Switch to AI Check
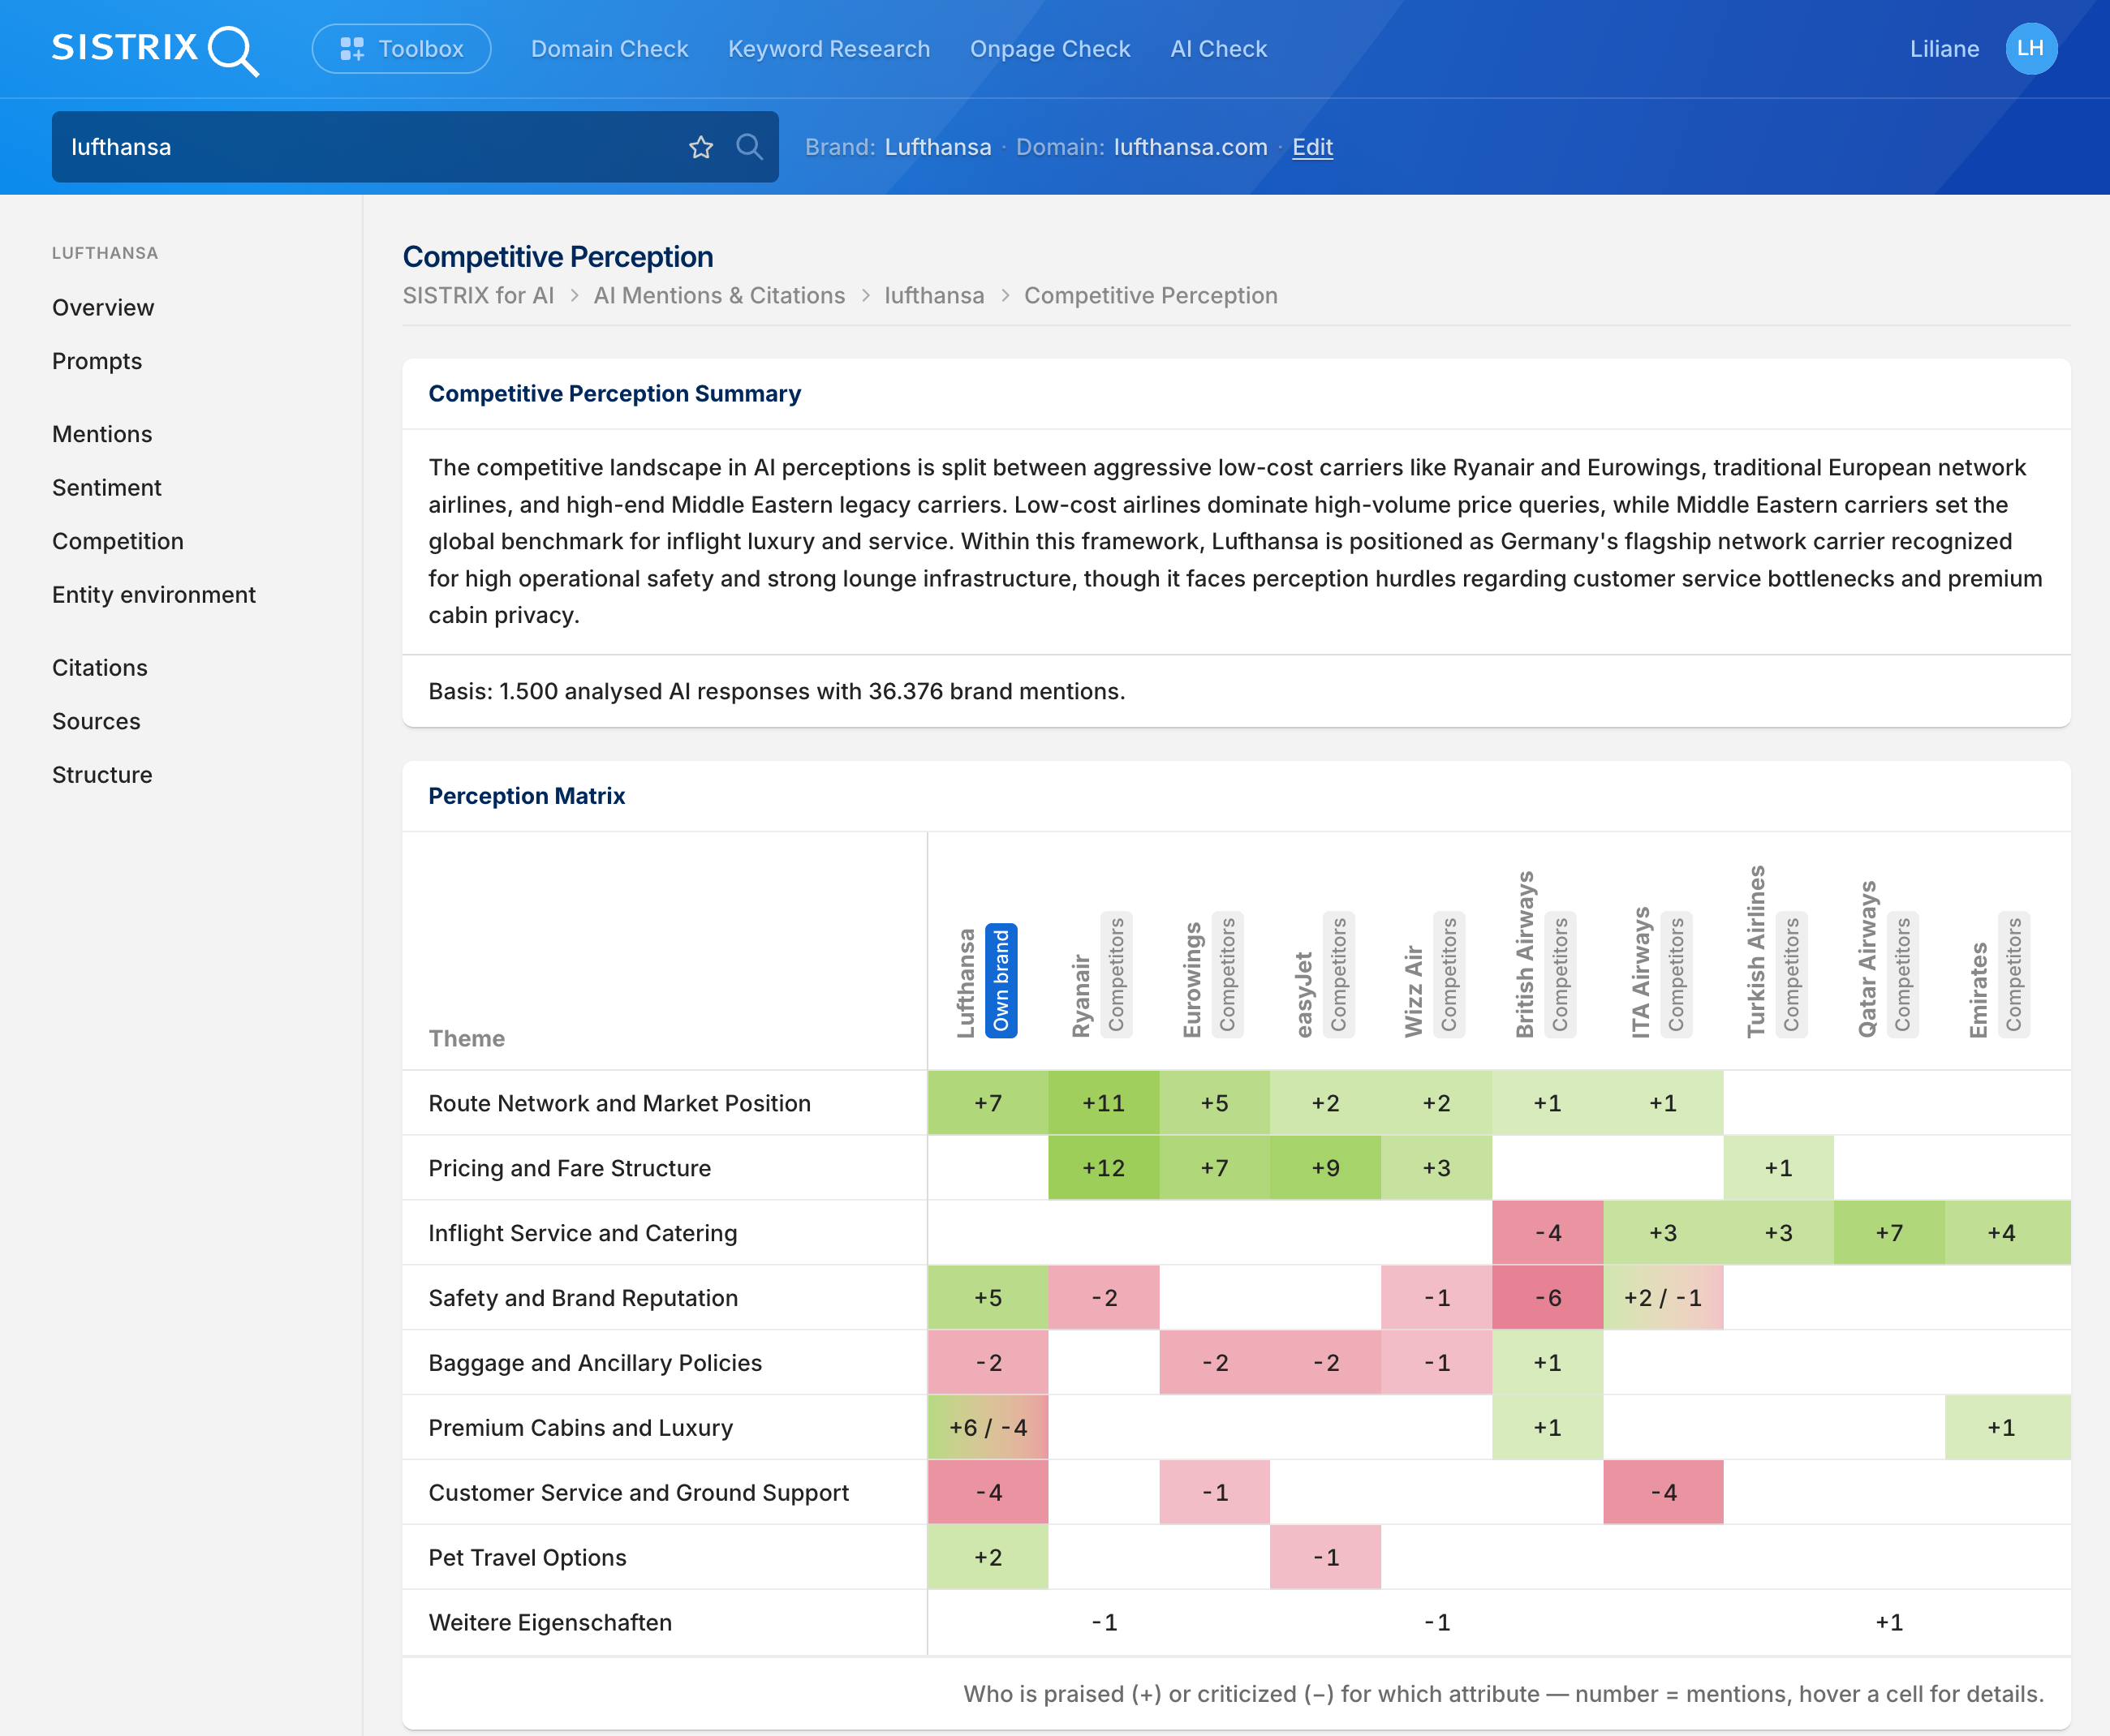 coord(1219,49)
